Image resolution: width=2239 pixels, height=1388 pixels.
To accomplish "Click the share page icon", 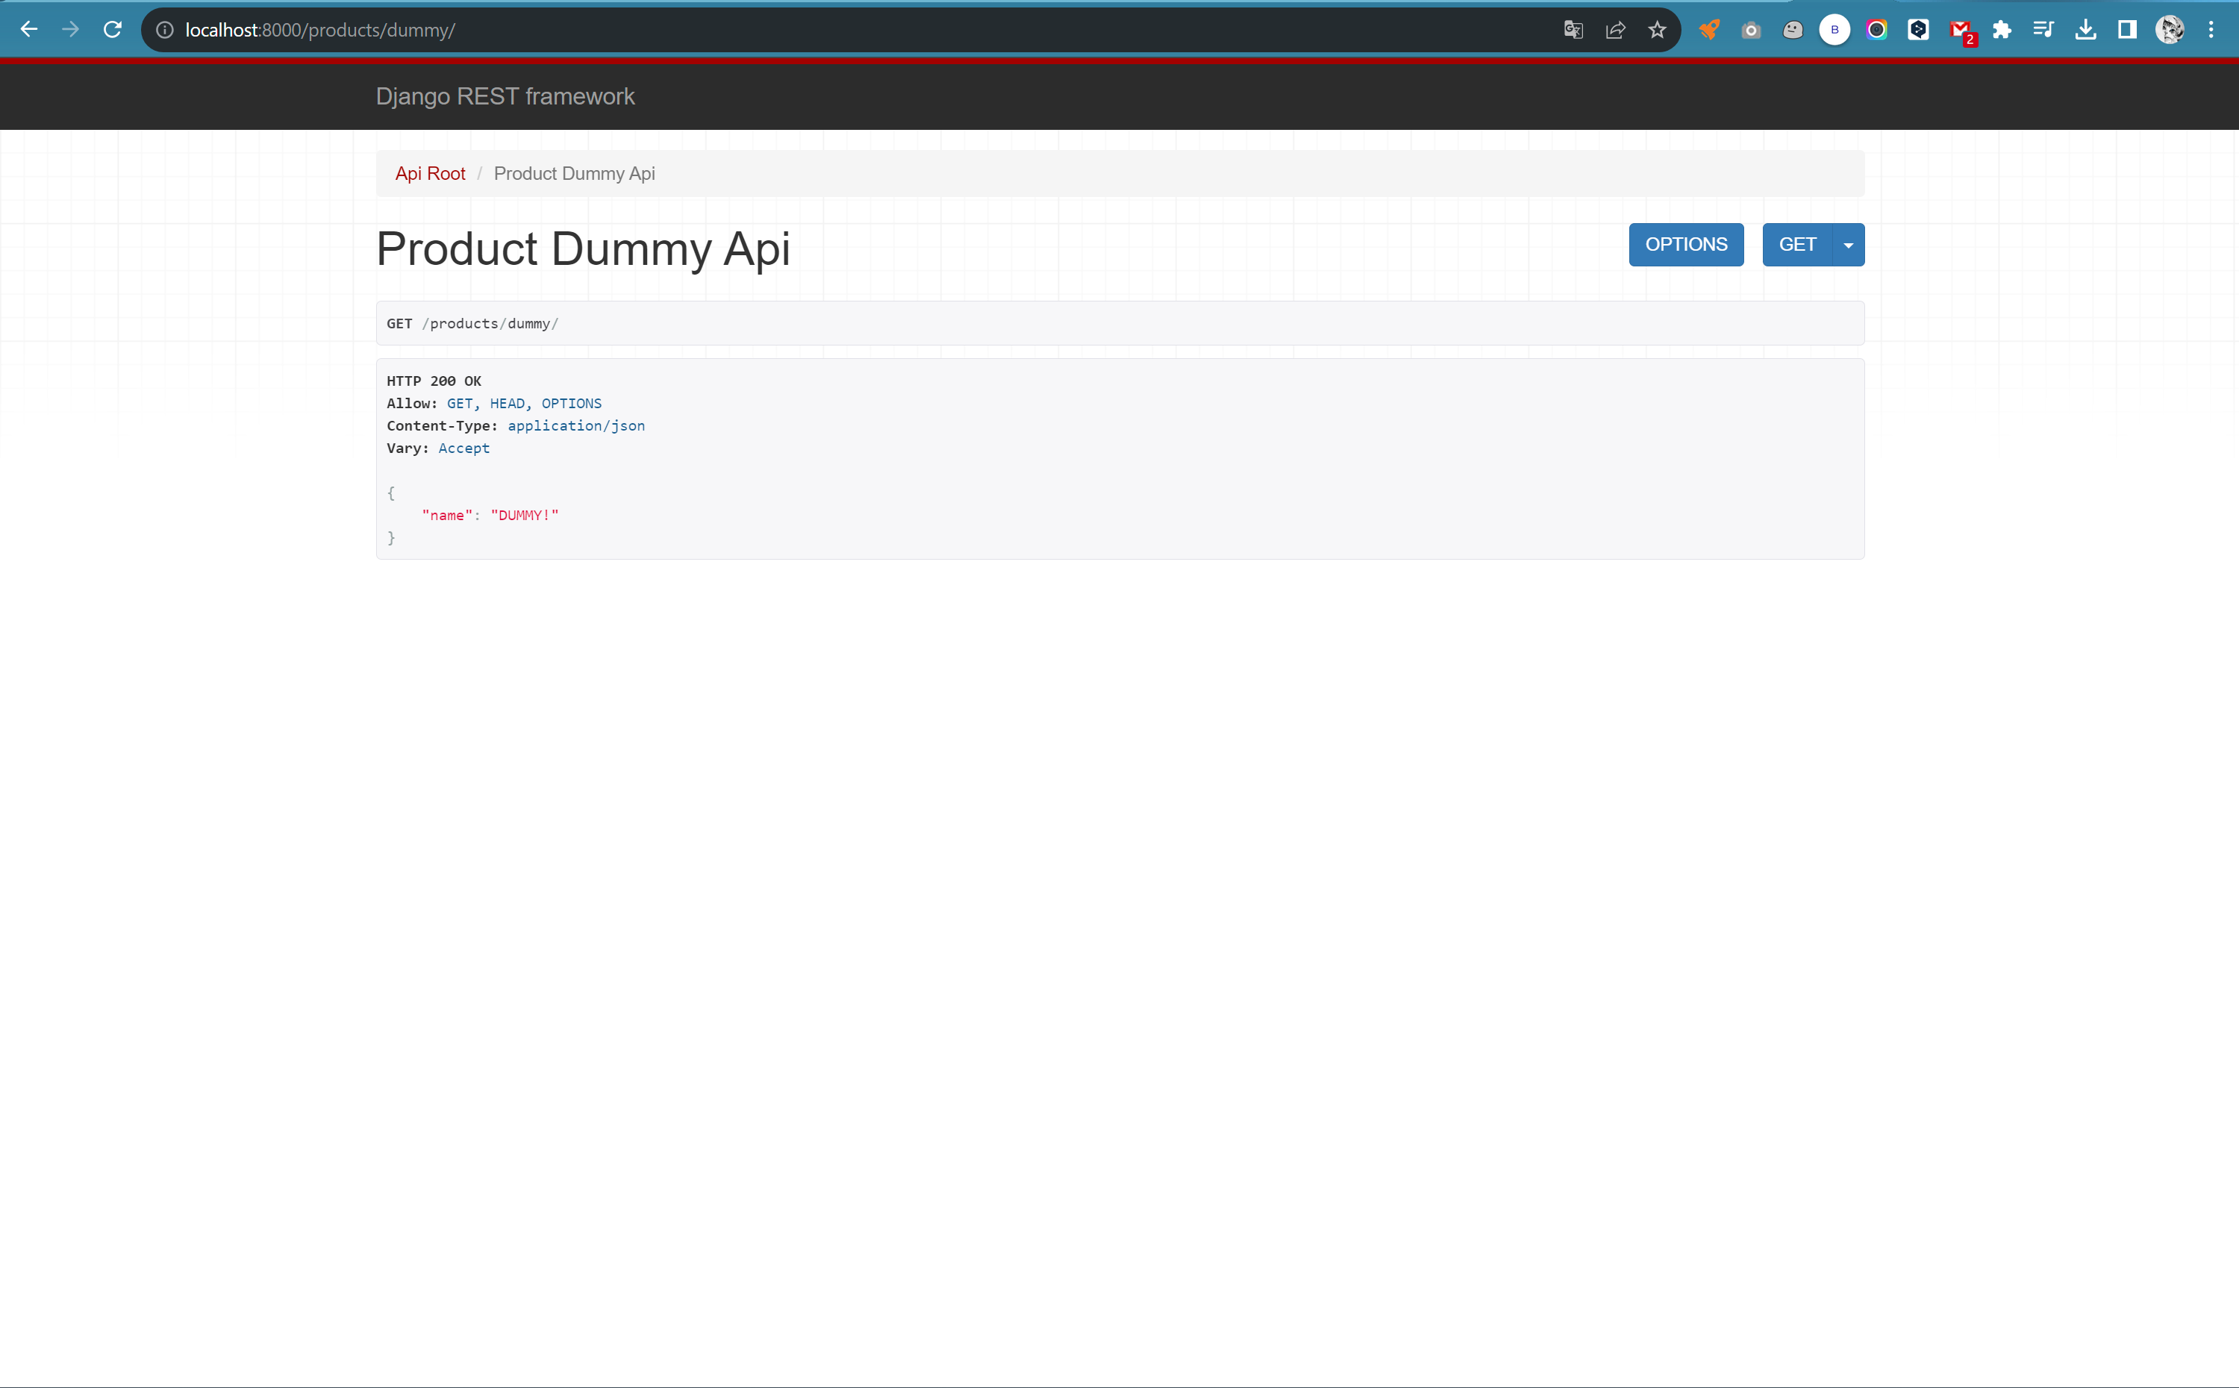I will 1615,28.
